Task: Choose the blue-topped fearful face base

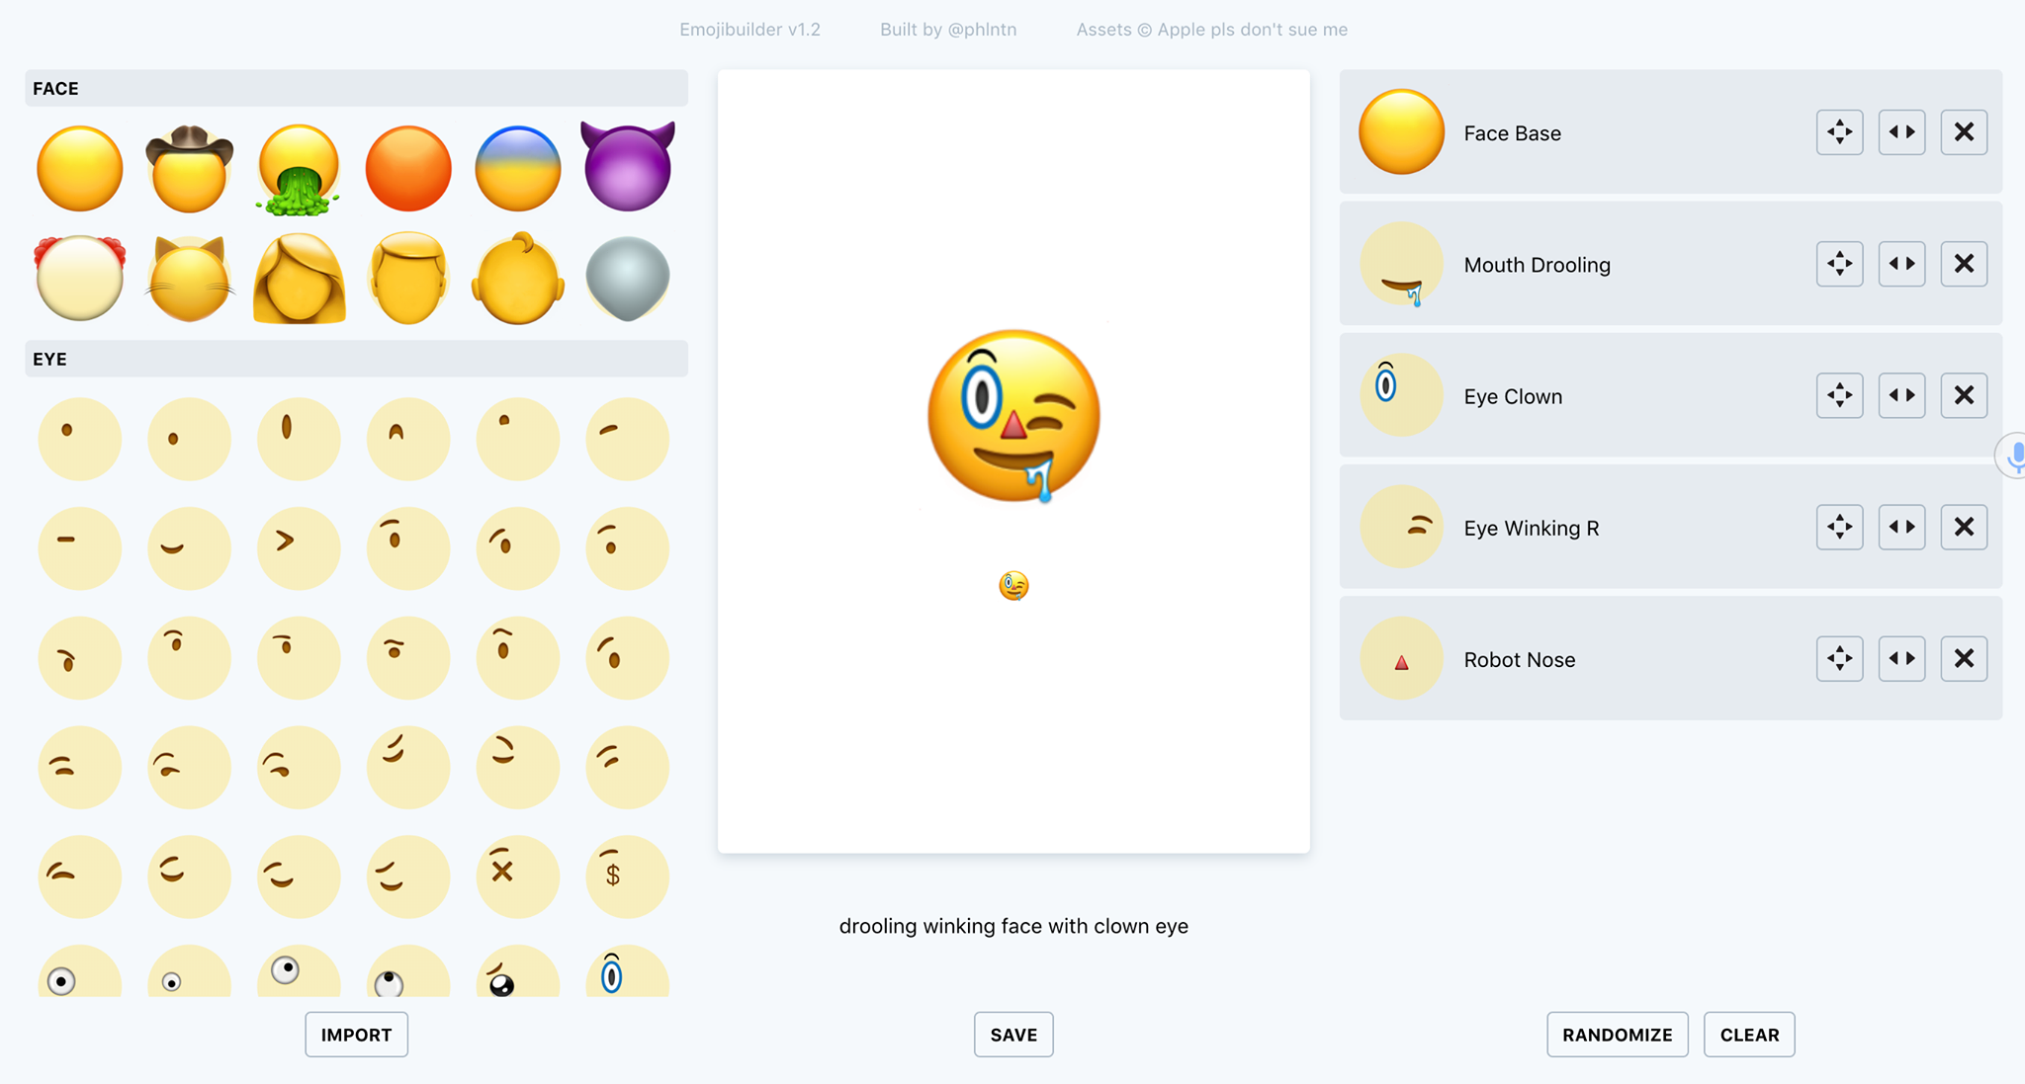Action: pos(518,168)
